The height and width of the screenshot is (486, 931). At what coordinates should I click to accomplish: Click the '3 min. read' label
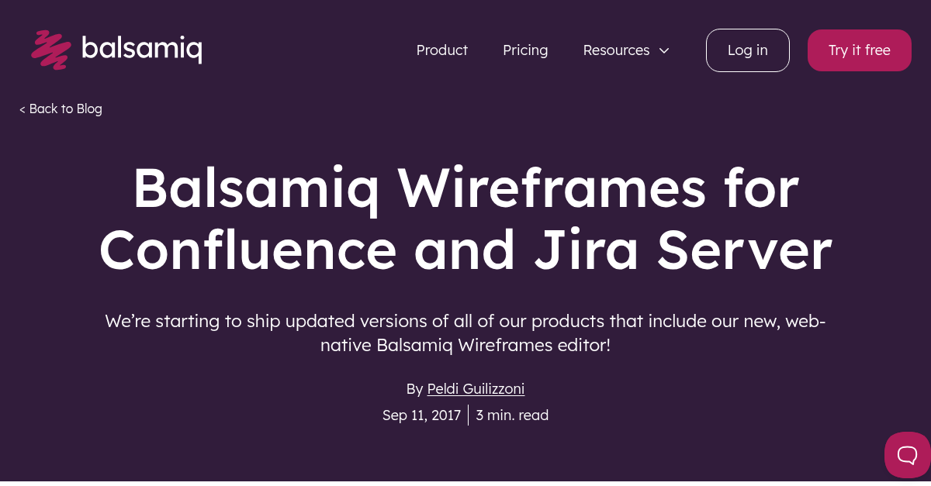tap(512, 415)
